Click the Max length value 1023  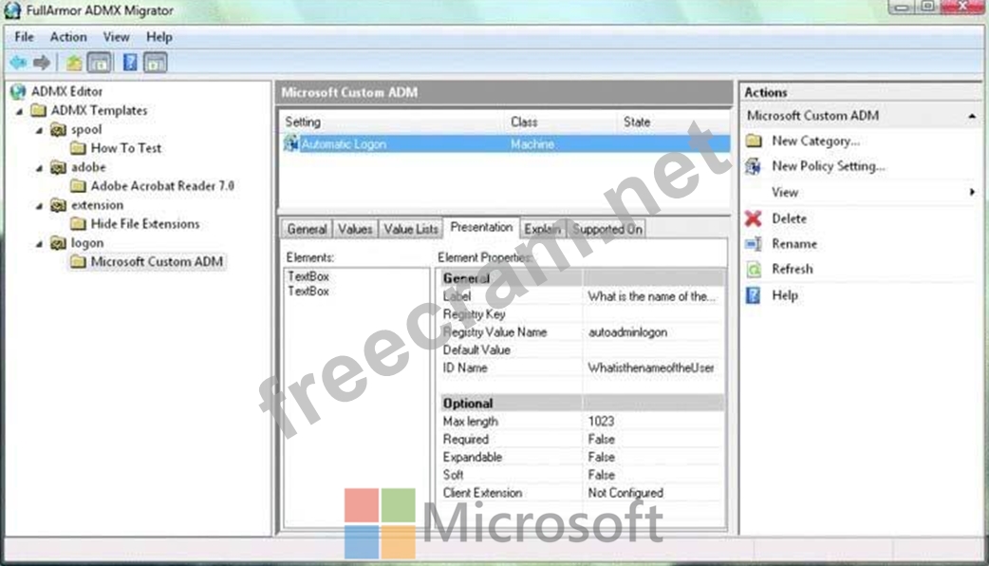point(653,421)
